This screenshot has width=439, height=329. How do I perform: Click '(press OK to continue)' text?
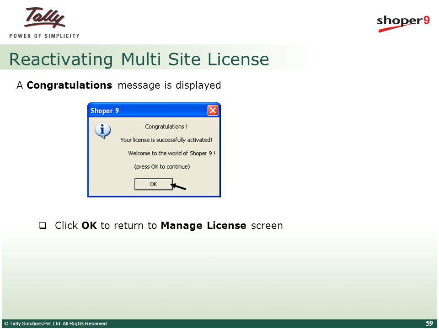point(162,167)
